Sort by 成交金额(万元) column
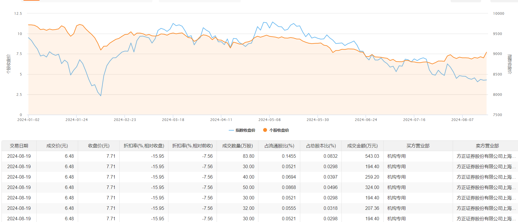The width and height of the screenshot is (518, 222). pyautogui.click(x=362, y=146)
